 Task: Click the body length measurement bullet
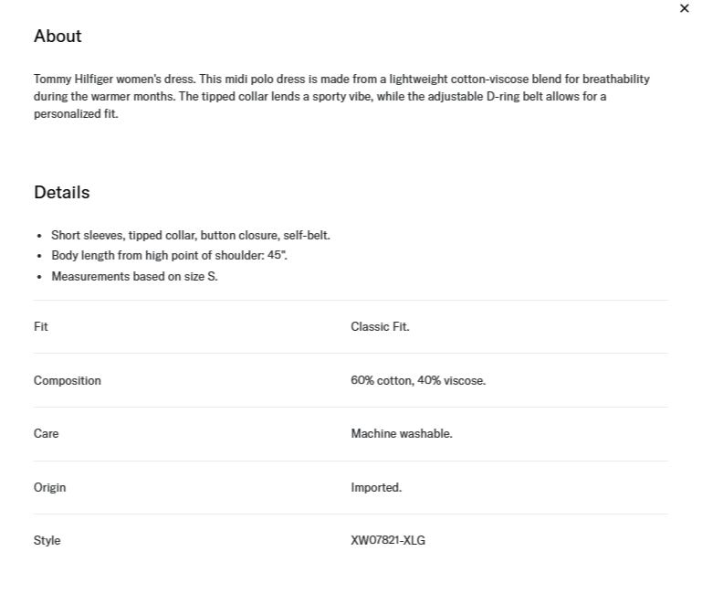pyautogui.click(x=169, y=255)
